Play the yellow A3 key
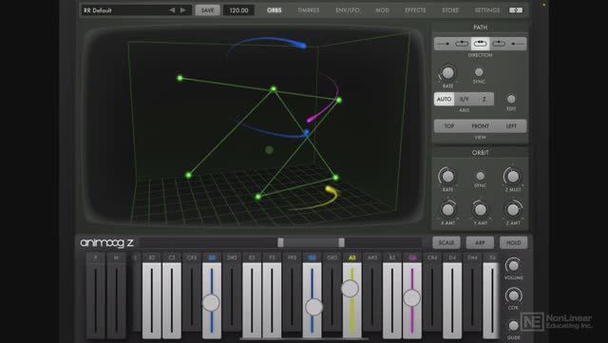 point(352,300)
